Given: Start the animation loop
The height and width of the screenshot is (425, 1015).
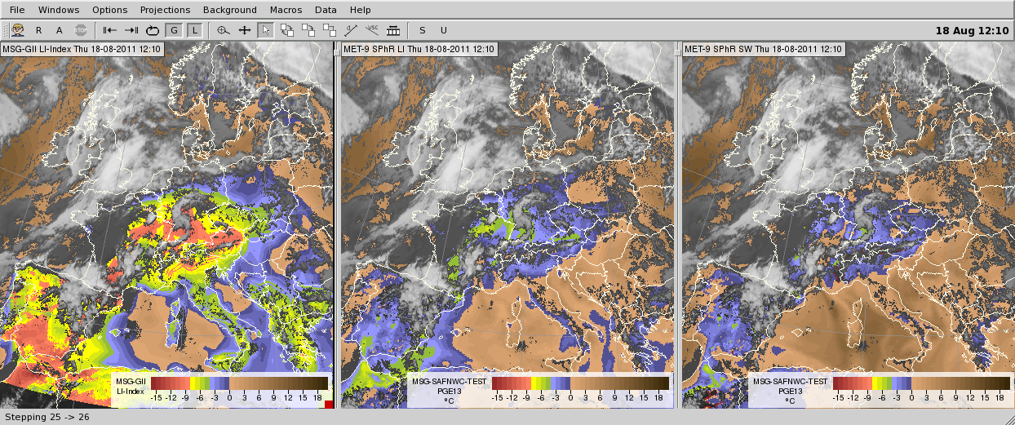Looking at the screenshot, I should coord(152,30).
